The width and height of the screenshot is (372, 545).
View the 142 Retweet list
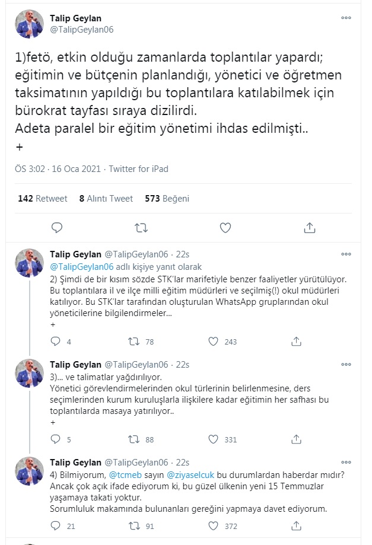(x=43, y=199)
